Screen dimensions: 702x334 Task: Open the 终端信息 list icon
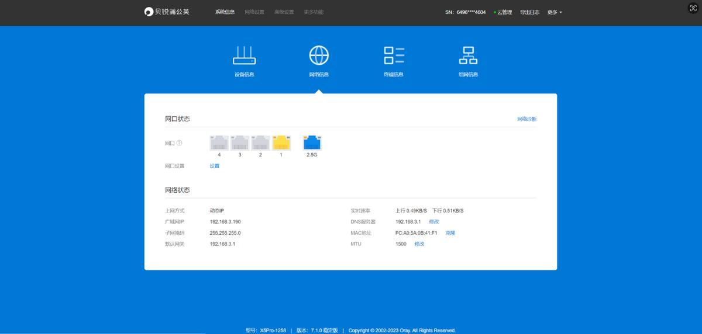pos(394,55)
